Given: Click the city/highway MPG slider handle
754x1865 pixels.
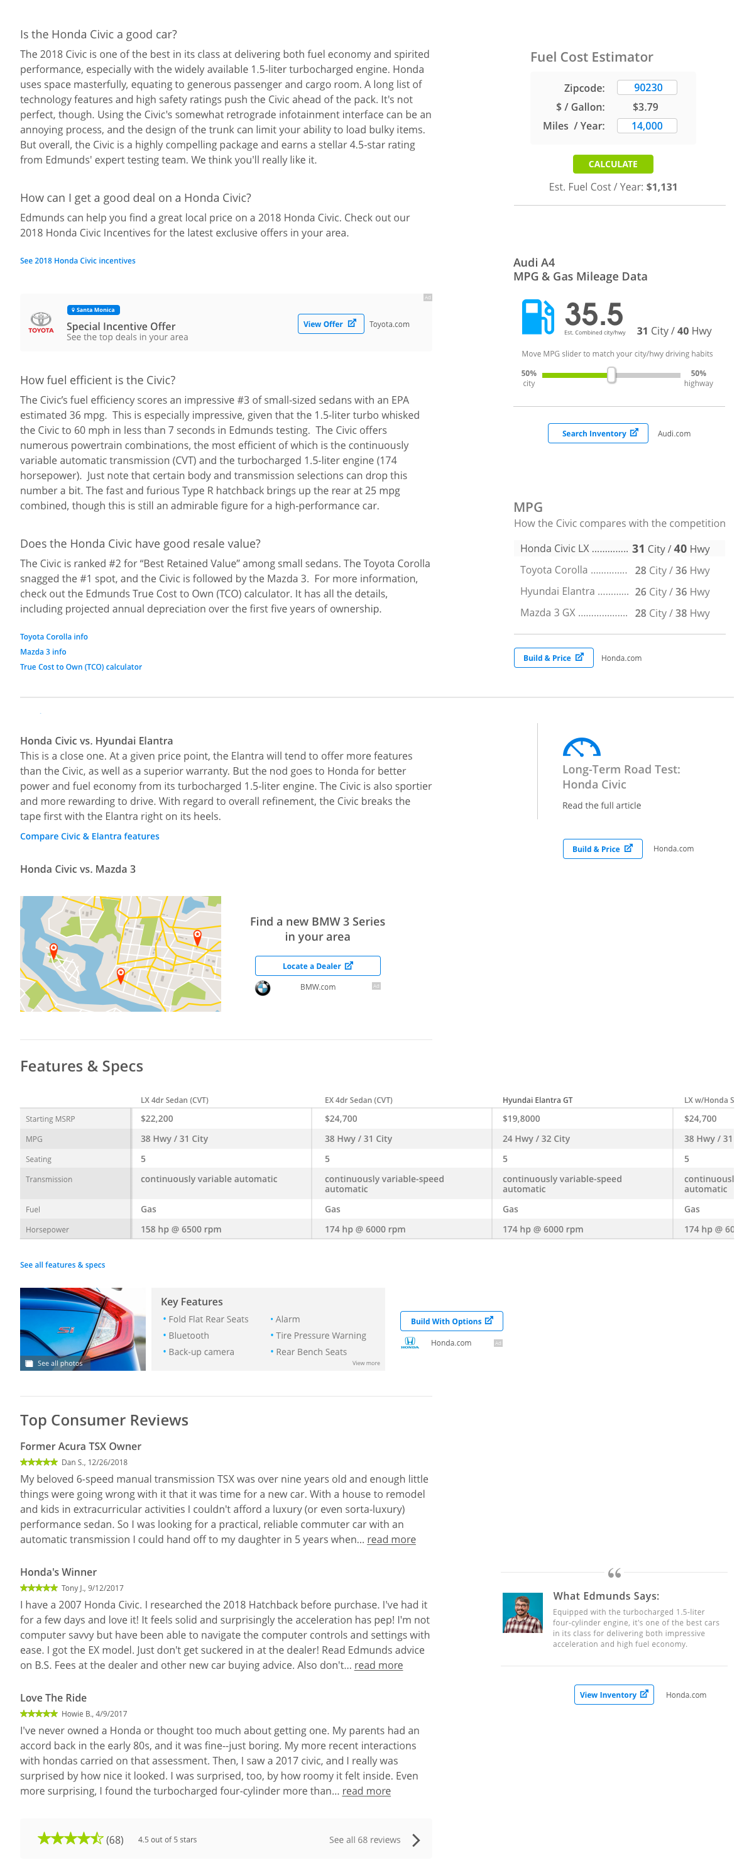Looking at the screenshot, I should pos(611,374).
